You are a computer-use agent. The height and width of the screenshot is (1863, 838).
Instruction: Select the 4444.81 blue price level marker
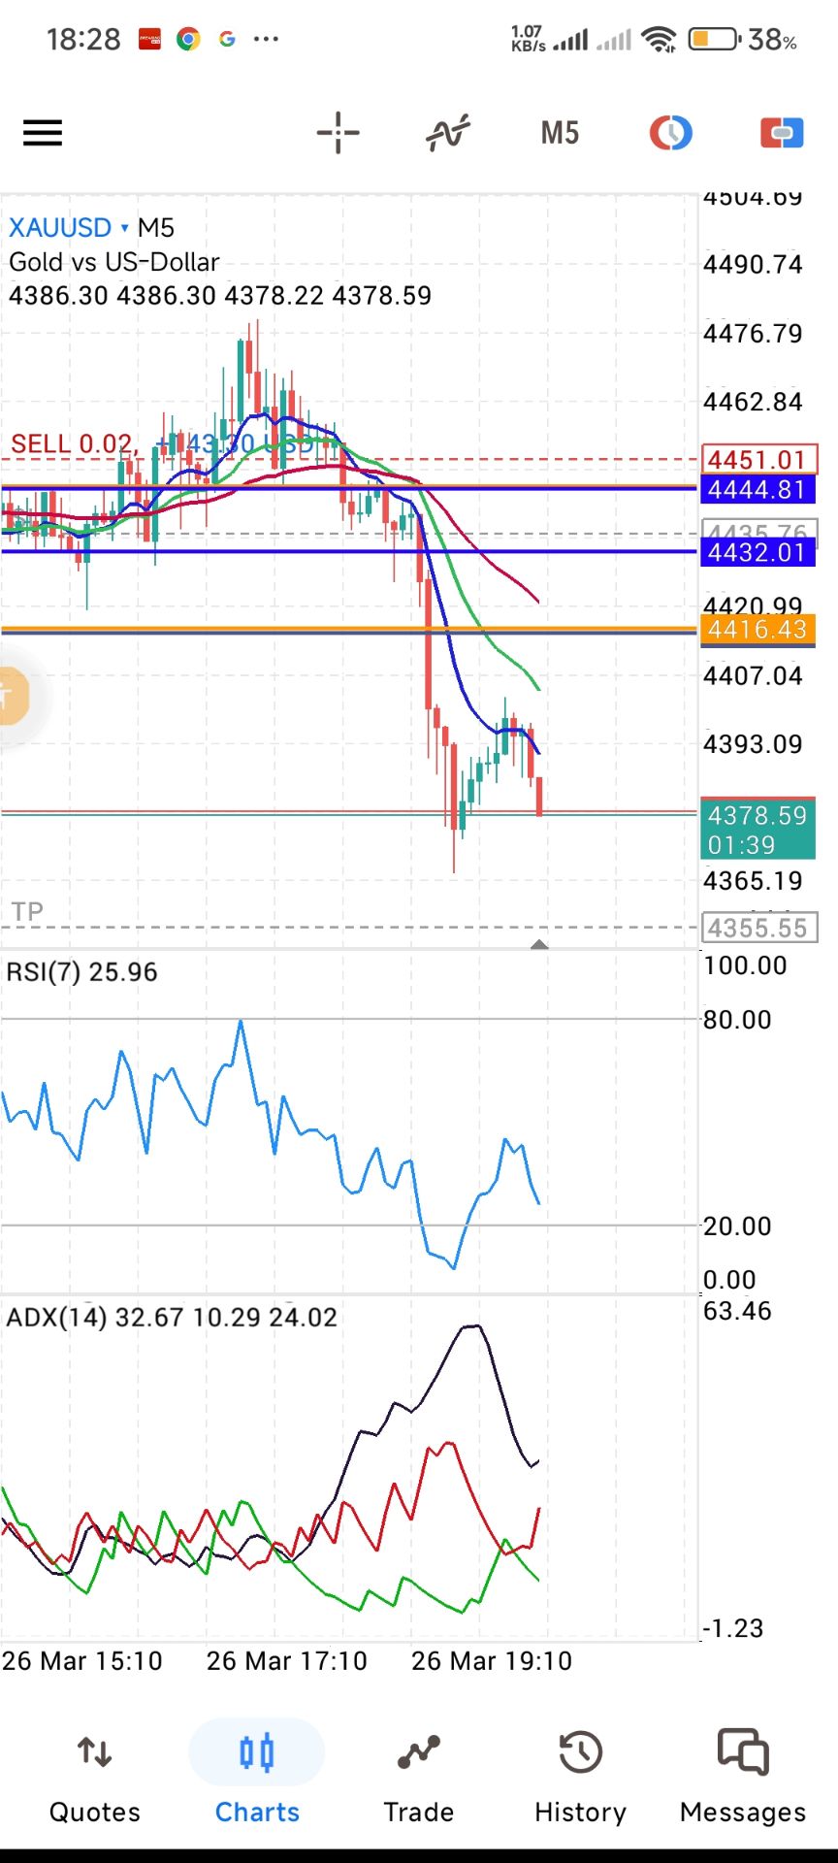pos(757,490)
